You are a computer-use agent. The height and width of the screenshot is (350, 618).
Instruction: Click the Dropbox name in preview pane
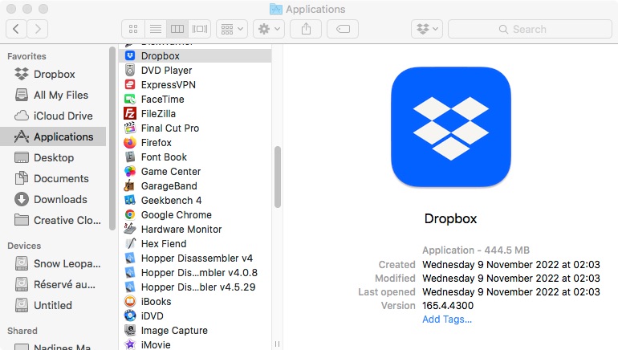tap(450, 218)
